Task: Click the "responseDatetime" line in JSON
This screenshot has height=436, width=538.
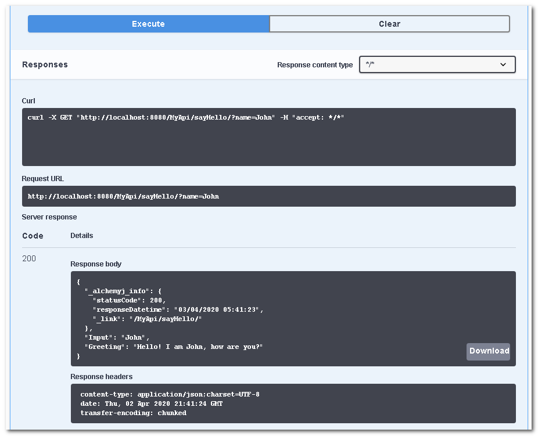Action: (178, 309)
